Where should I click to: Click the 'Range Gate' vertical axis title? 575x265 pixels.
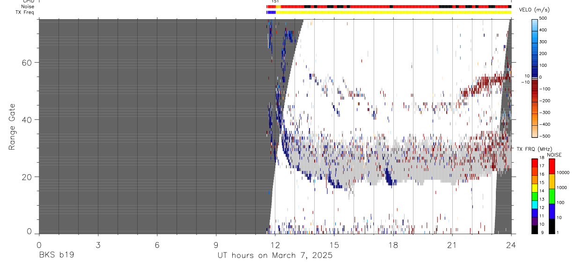[x=11, y=127]
